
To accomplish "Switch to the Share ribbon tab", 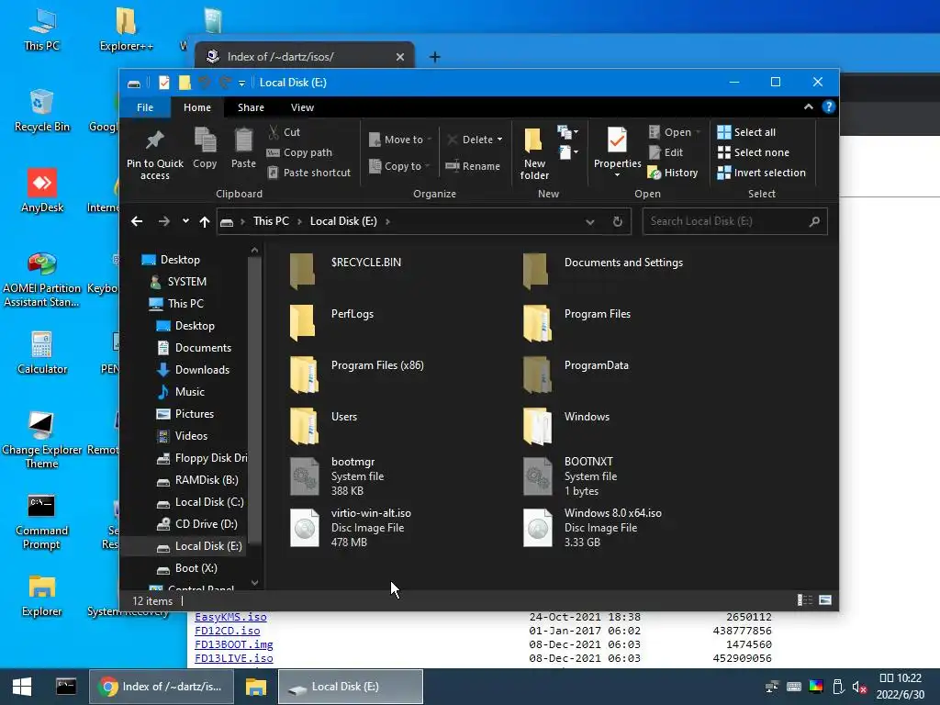I will 251,107.
